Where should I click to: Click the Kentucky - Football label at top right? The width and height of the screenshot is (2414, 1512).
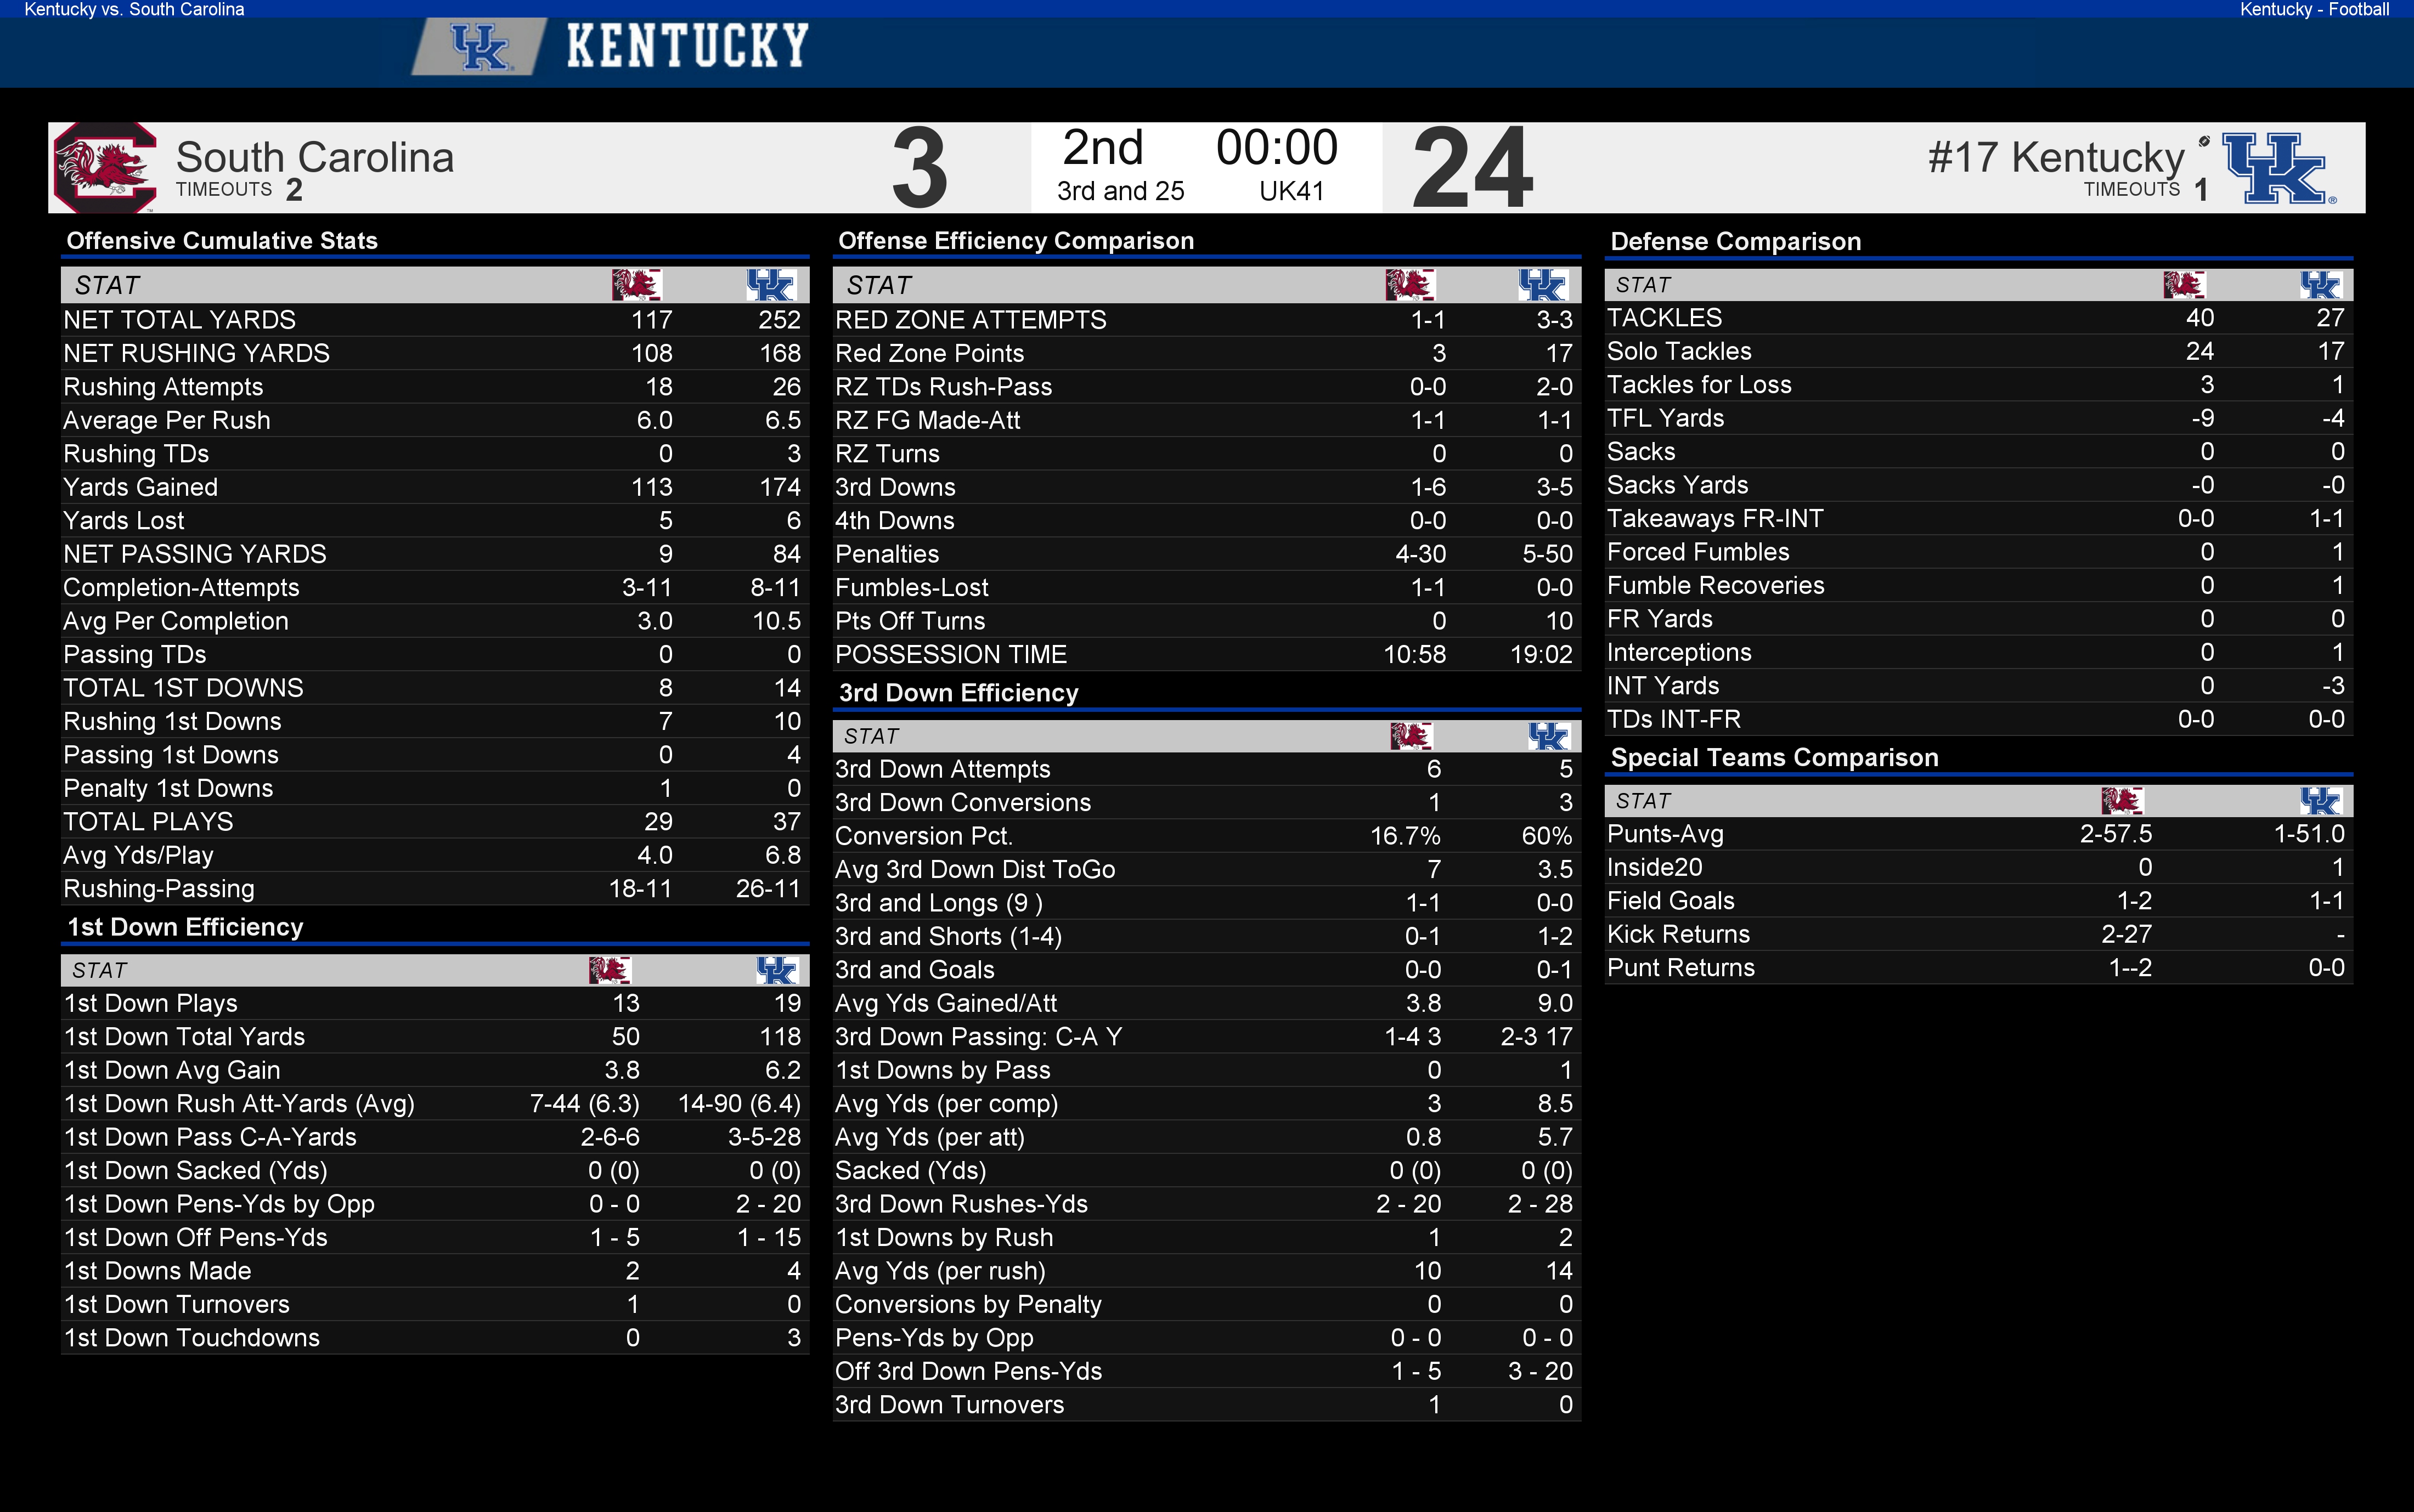click(2314, 10)
